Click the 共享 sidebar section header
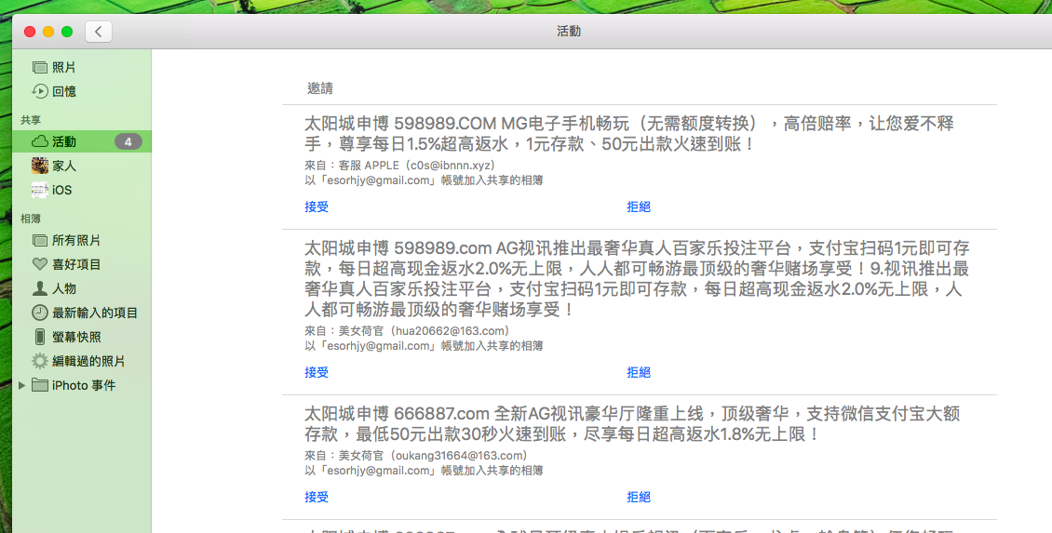This screenshot has height=533, width=1052. (x=31, y=120)
